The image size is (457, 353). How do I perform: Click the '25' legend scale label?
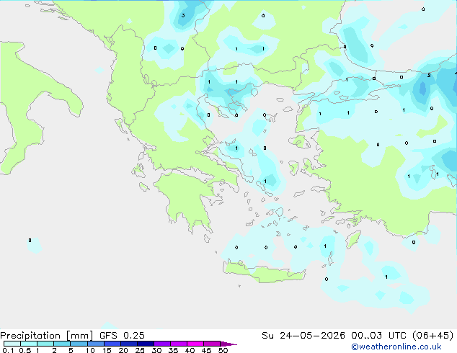140,350
